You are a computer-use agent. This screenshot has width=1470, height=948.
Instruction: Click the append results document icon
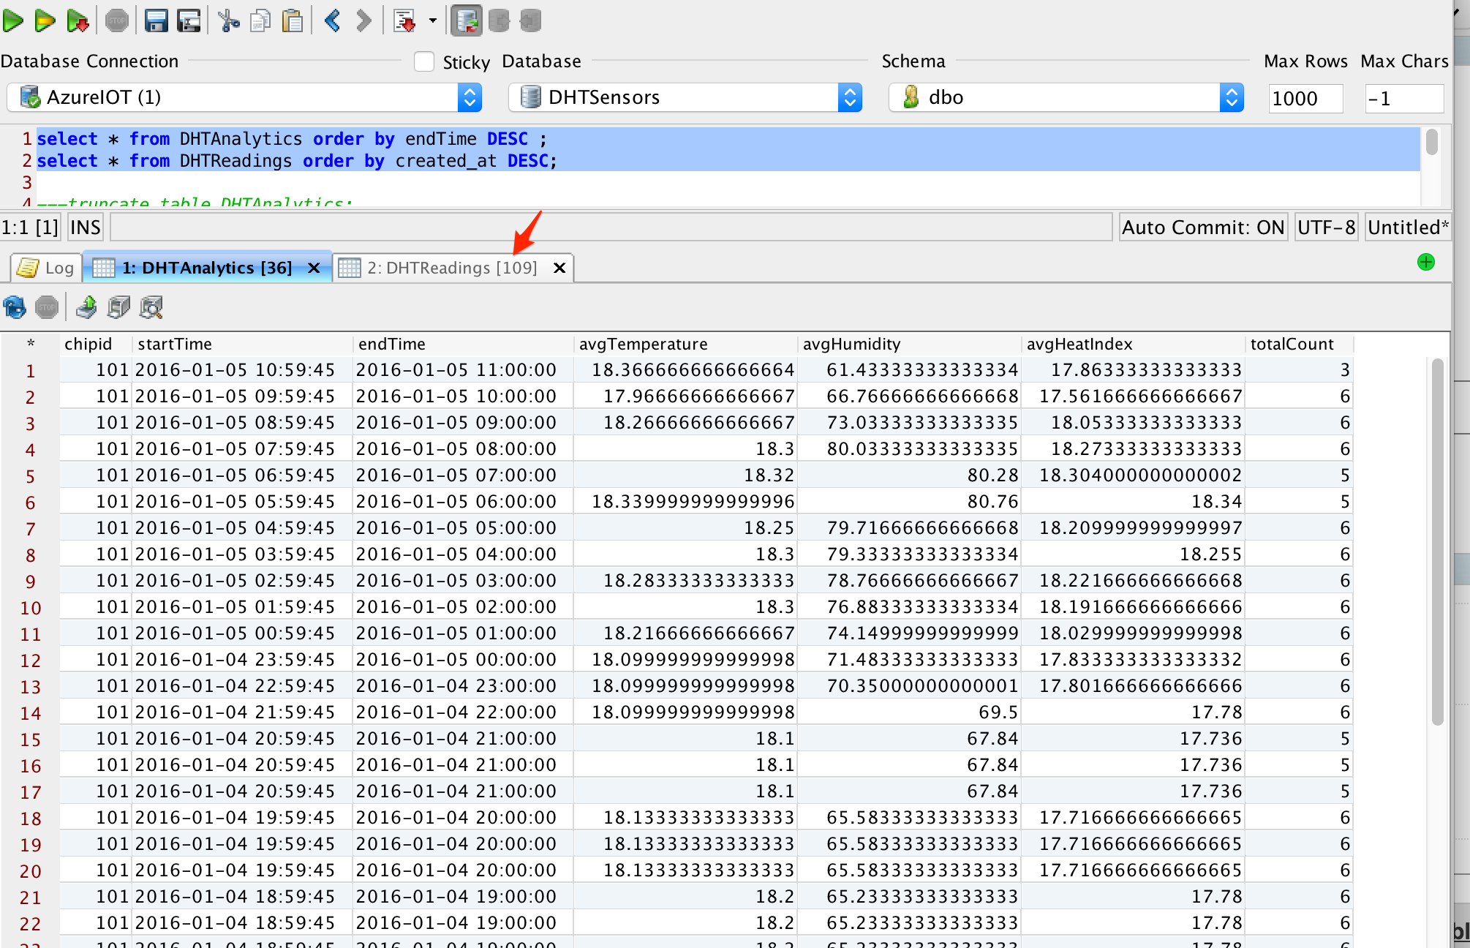tap(404, 20)
